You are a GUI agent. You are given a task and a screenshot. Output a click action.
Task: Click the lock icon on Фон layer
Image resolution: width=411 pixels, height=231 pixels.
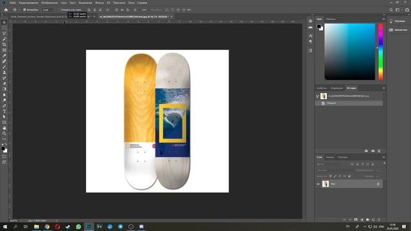tap(378, 184)
